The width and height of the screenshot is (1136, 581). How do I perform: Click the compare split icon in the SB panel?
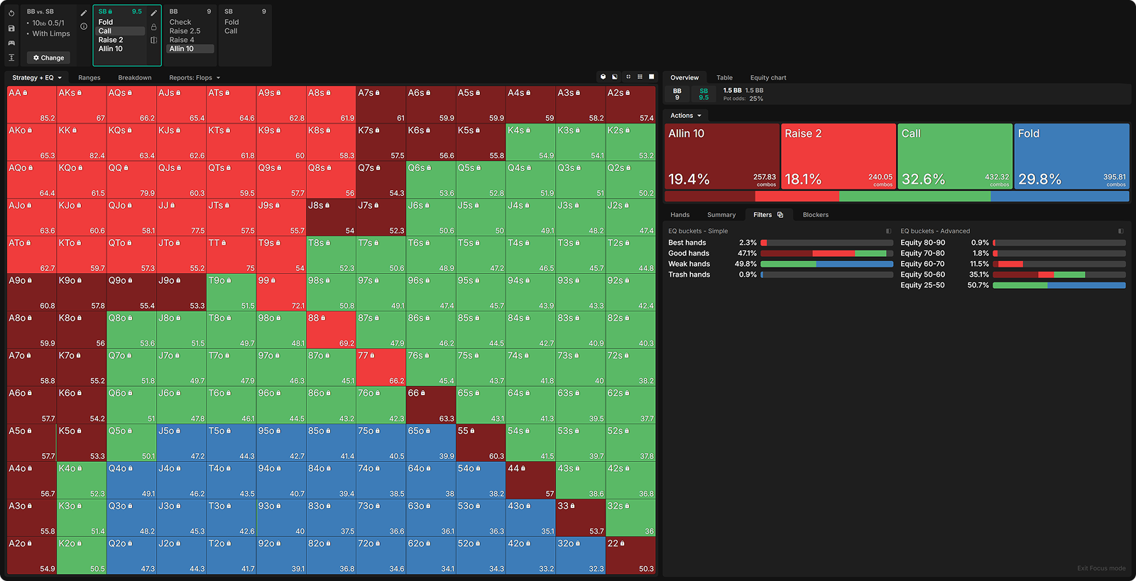click(154, 40)
